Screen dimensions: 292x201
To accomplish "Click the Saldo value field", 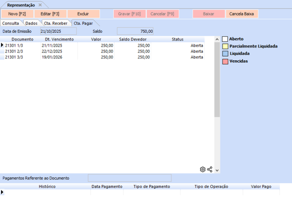I will (135, 31).
